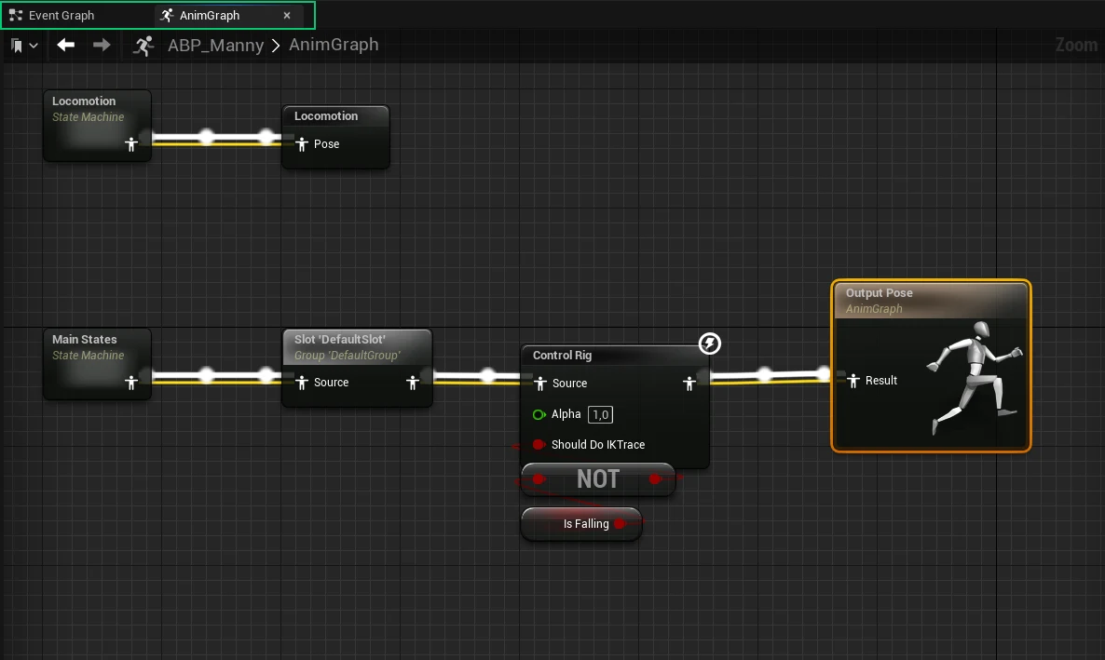
Task: Close the AnimGraph tab
Action: (x=286, y=15)
